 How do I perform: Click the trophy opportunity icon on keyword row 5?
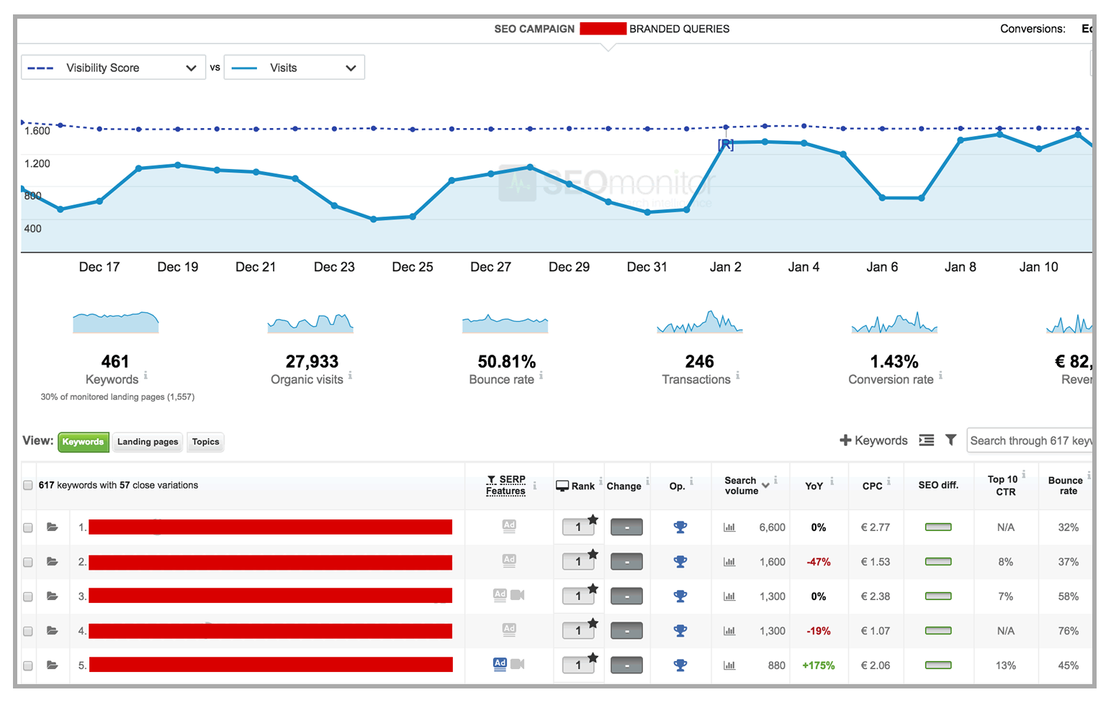[x=680, y=665]
